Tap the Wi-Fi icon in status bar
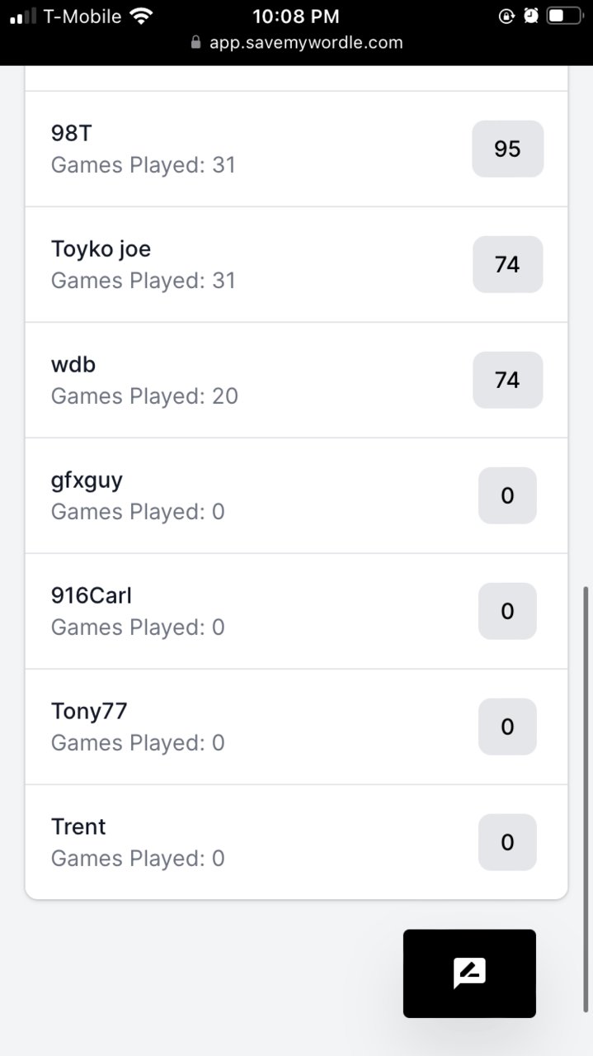 142,17
